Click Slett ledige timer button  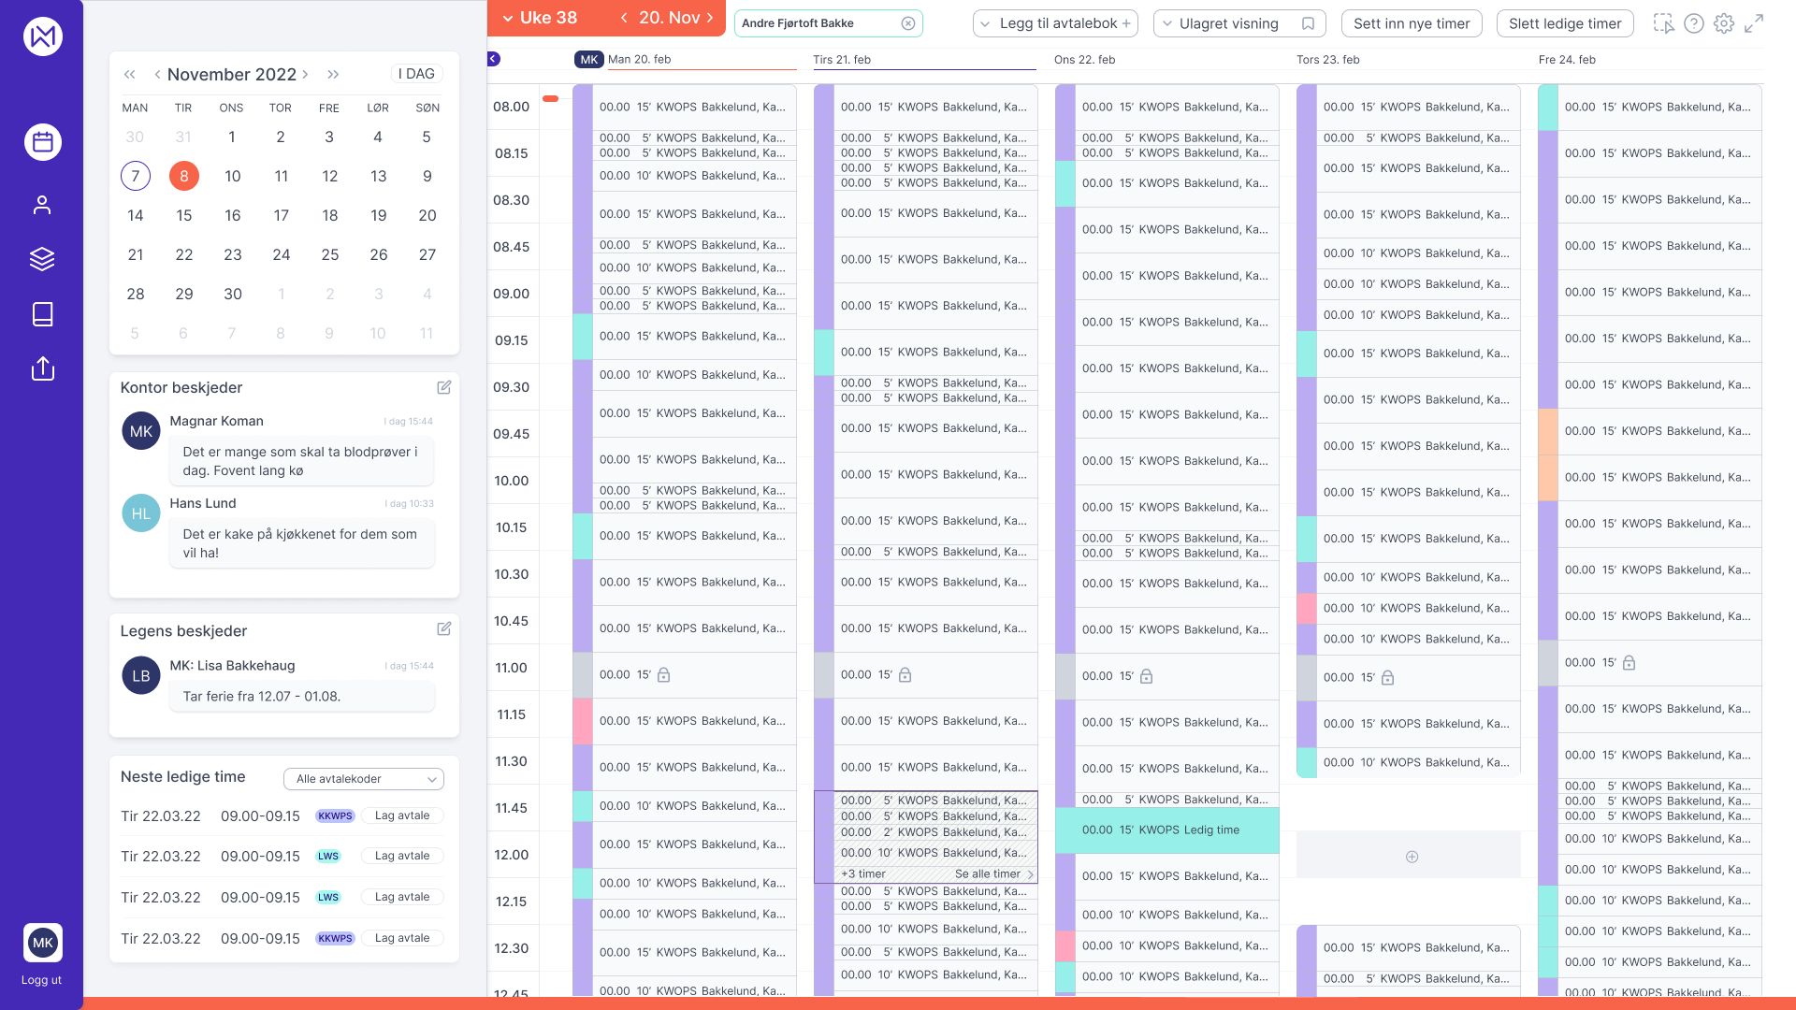(x=1564, y=23)
